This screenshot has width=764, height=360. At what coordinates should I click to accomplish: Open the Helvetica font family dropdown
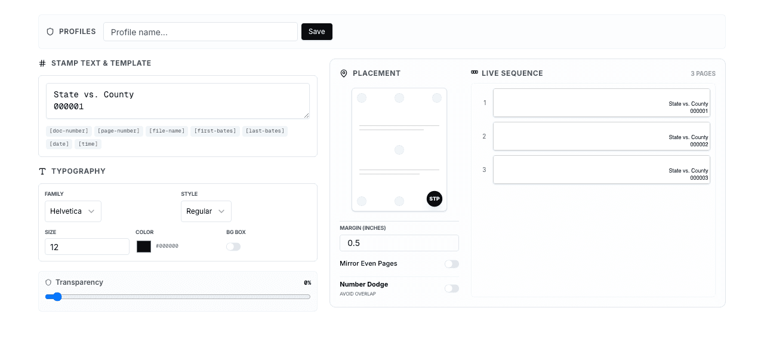click(73, 211)
